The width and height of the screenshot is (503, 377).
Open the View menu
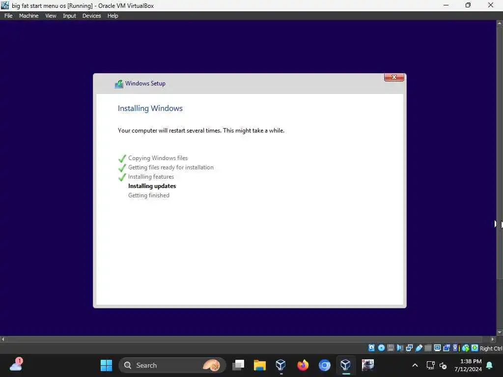tap(51, 16)
